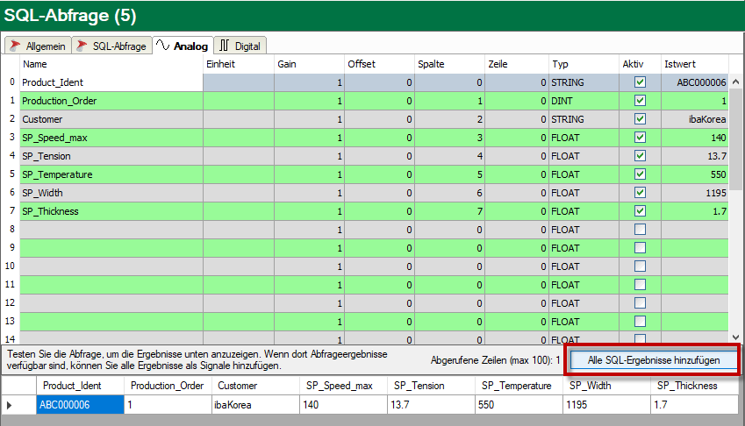745x426 pixels.
Task: Open the SQL-Abfrage tab
Action: click(112, 46)
